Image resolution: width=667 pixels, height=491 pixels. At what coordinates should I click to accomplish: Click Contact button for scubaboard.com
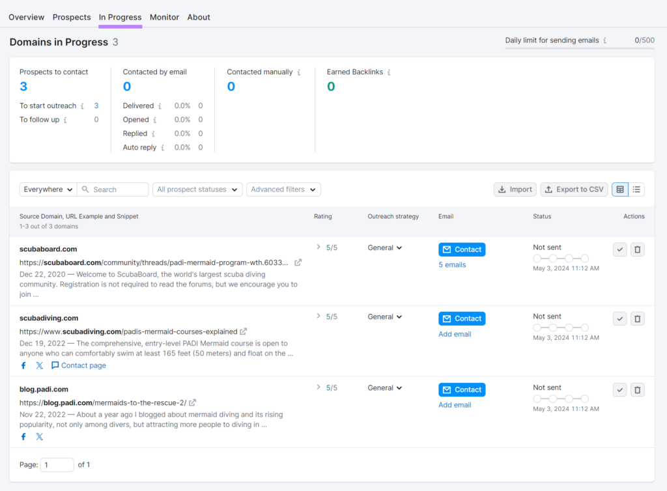(x=462, y=249)
